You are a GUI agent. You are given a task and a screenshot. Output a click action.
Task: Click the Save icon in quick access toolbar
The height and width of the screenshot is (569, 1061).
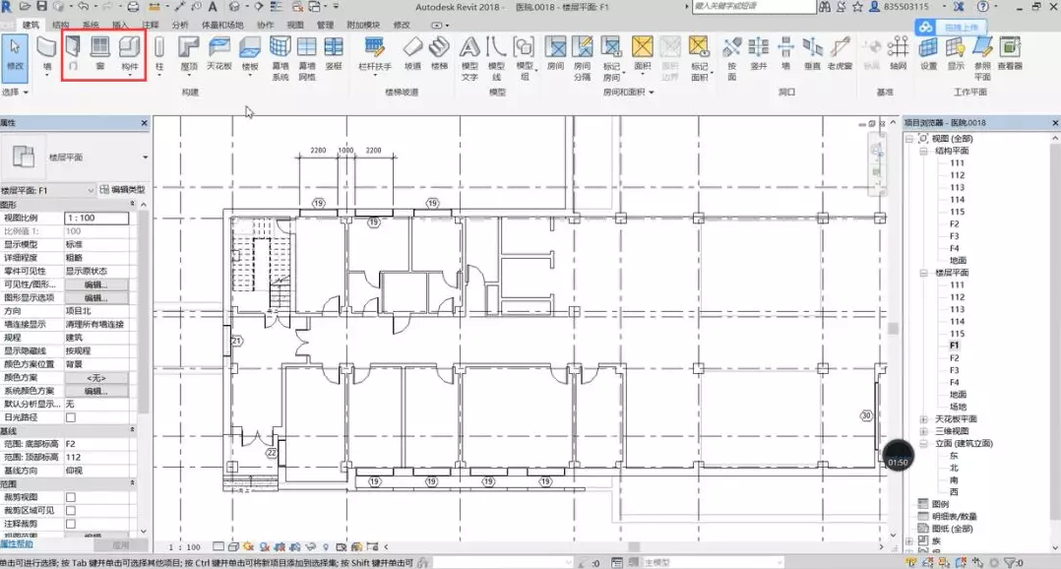tap(41, 7)
